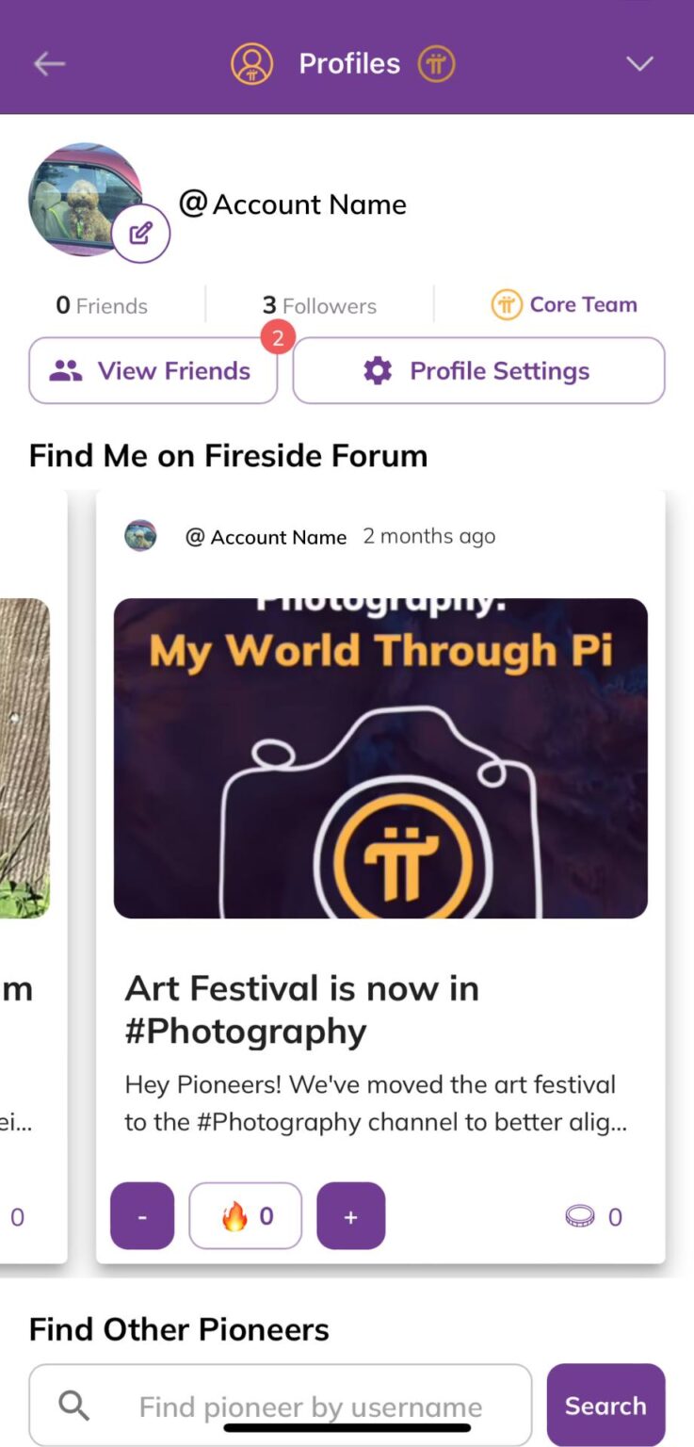Open the profile avatar edit pencil icon
Screen dimensions: 694x1447
pos(141,232)
